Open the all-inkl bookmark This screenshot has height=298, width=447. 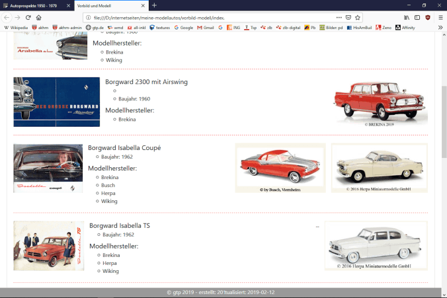(137, 28)
